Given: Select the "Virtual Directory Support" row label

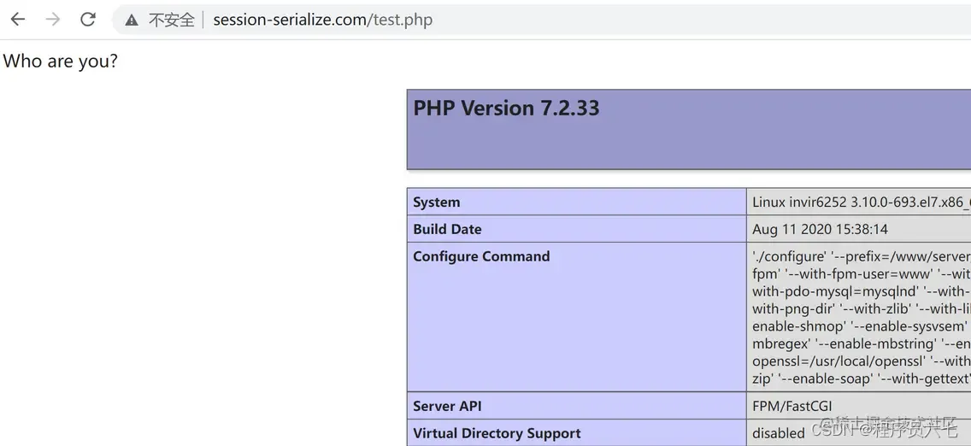Looking at the screenshot, I should pos(497,433).
